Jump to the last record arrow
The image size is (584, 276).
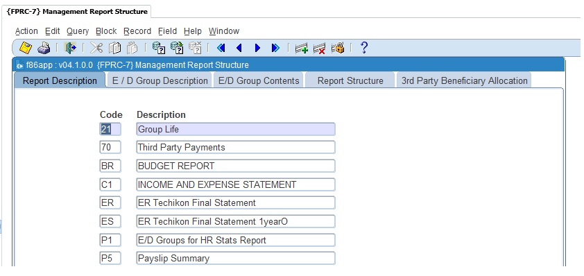(275, 48)
